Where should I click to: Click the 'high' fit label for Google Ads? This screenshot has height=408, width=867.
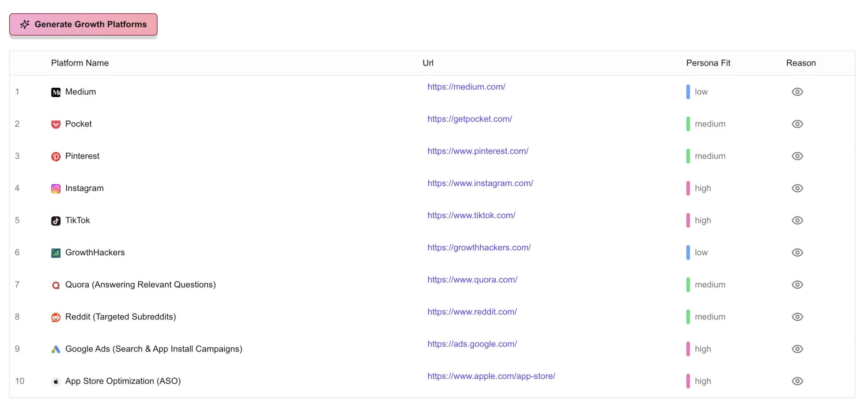pyautogui.click(x=703, y=349)
